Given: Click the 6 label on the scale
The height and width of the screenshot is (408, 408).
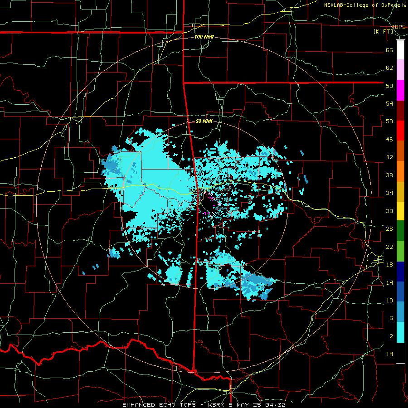Looking at the screenshot, I should (x=391, y=318).
